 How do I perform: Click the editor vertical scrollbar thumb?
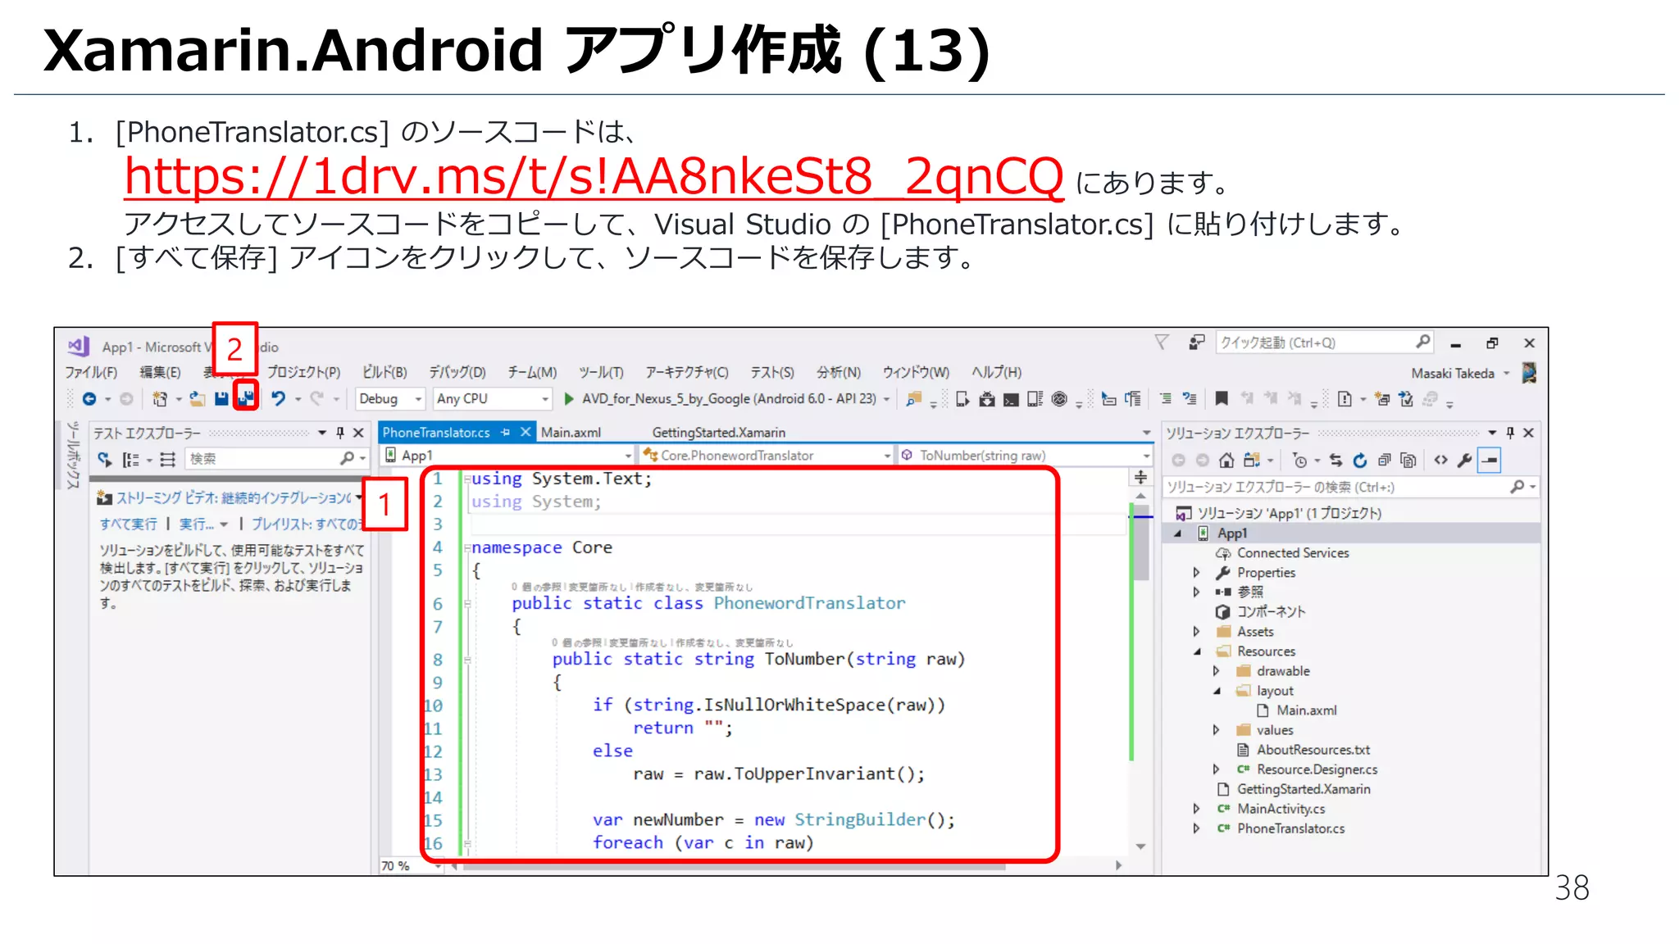tap(1140, 542)
